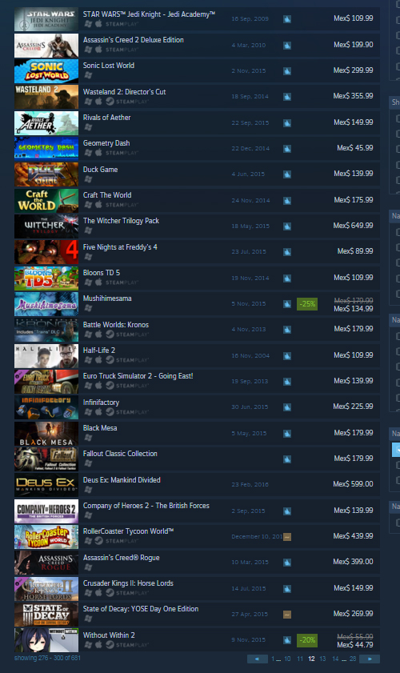Click the positive review thumbs-up for Sonic Lost World
The image size is (400, 673).
point(287,70)
